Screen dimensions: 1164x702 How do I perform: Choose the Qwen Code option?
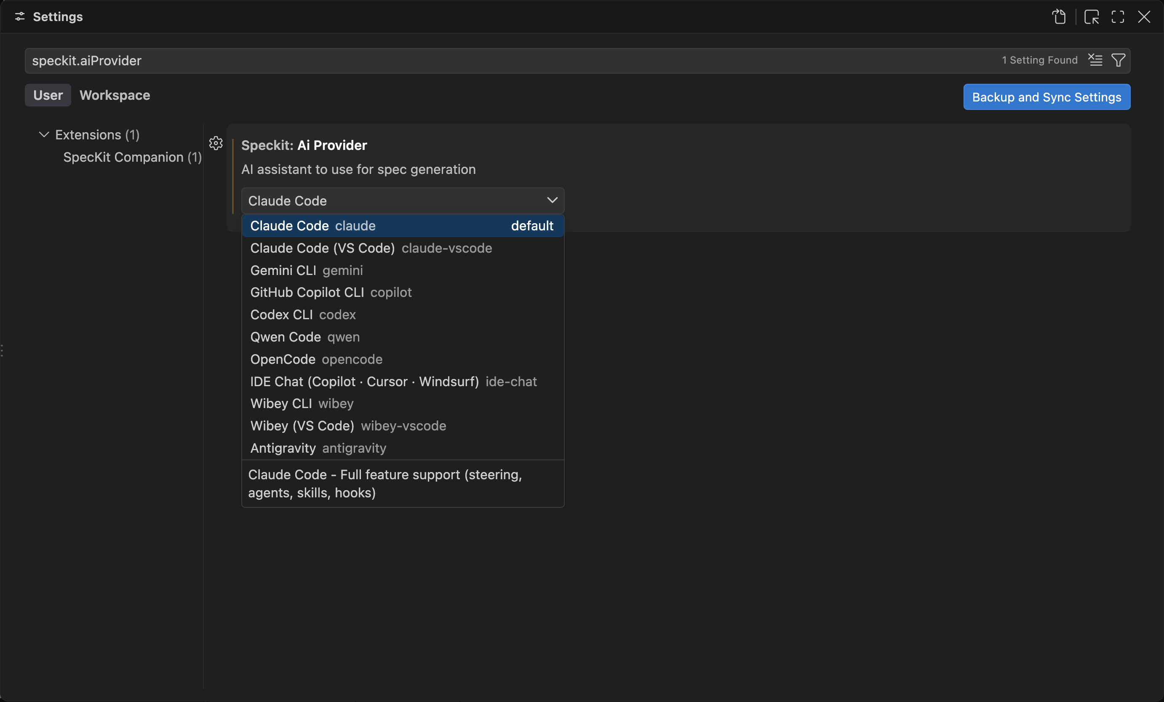403,337
